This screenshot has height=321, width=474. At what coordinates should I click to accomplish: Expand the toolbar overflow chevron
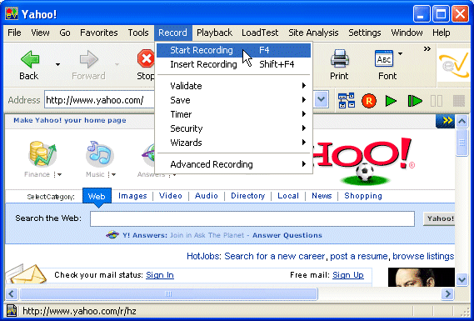click(427, 48)
